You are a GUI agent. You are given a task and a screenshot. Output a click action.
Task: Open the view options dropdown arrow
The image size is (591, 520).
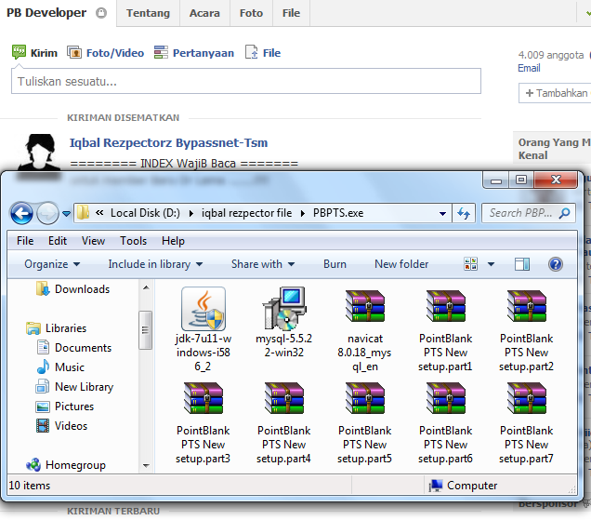pos(492,264)
